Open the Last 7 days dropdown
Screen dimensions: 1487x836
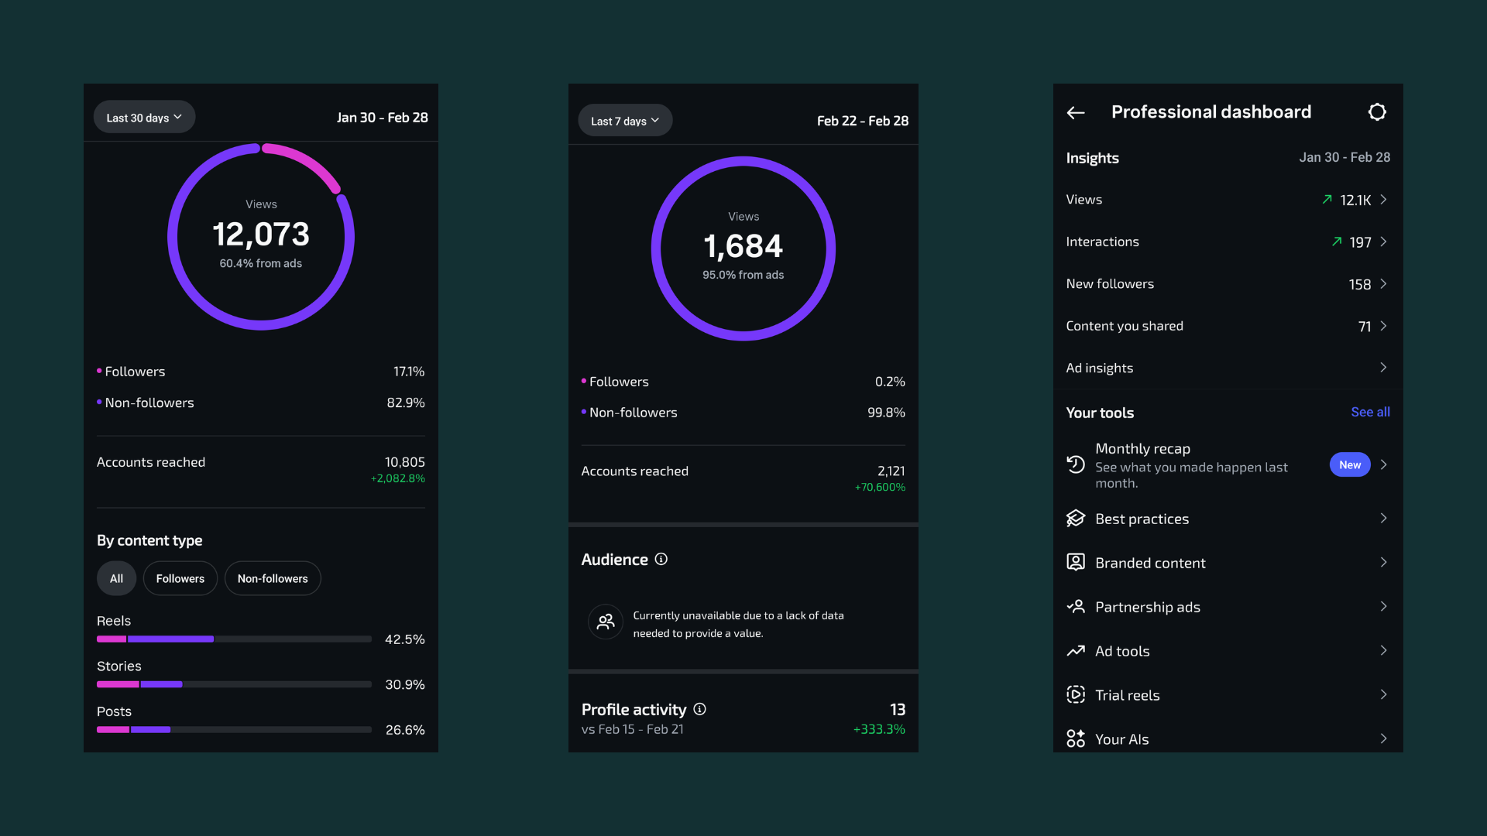625,121
